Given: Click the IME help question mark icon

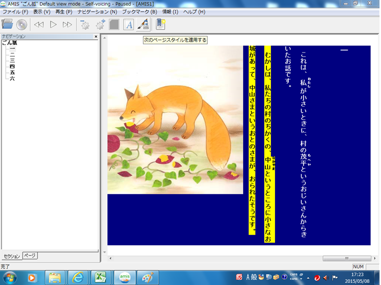Looking at the screenshot, I should coord(284,277).
